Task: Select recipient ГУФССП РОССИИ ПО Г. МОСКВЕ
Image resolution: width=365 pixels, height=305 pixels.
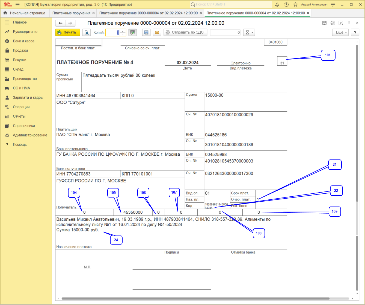Action: pos(91,181)
